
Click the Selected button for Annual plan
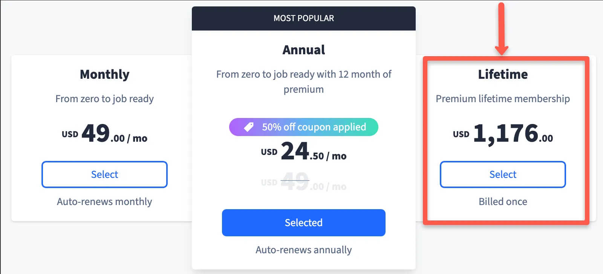[304, 222]
